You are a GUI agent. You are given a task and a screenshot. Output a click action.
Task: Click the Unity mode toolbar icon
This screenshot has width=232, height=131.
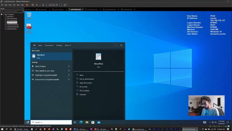[x=57, y=5]
